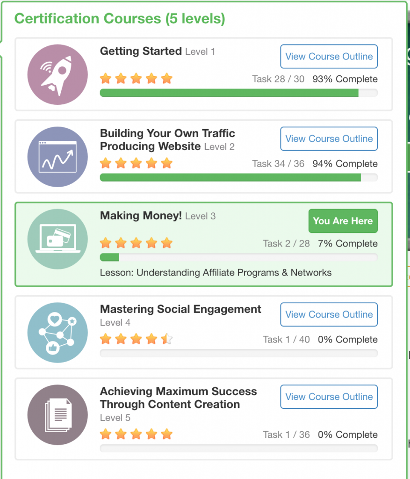The height and width of the screenshot is (479, 410).
Task: Click the traffic chart website icon
Action: 58,157
